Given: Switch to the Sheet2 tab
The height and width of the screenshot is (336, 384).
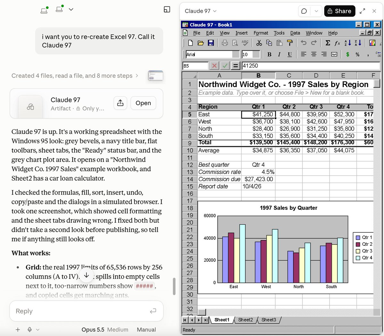Looking at the screenshot, I should click(x=245, y=320).
